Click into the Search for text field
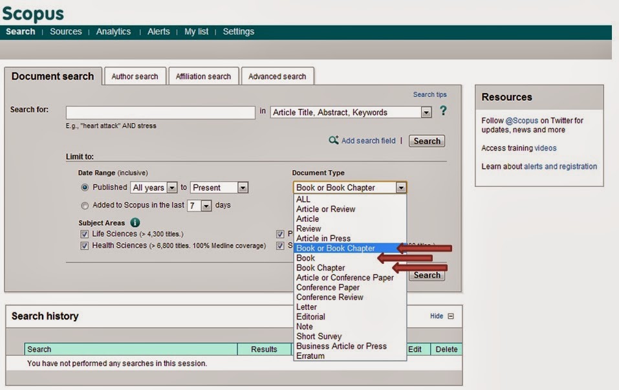The height and width of the screenshot is (390, 619). 160,113
